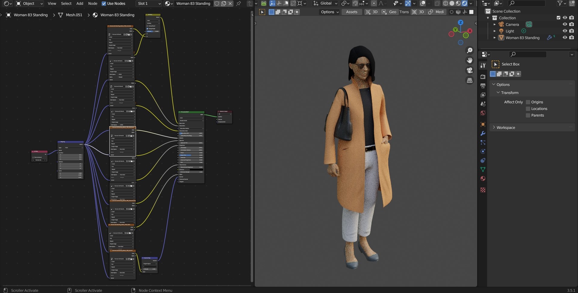
Task: Enable Affect Only Parents checkbox
Action: pyautogui.click(x=528, y=115)
